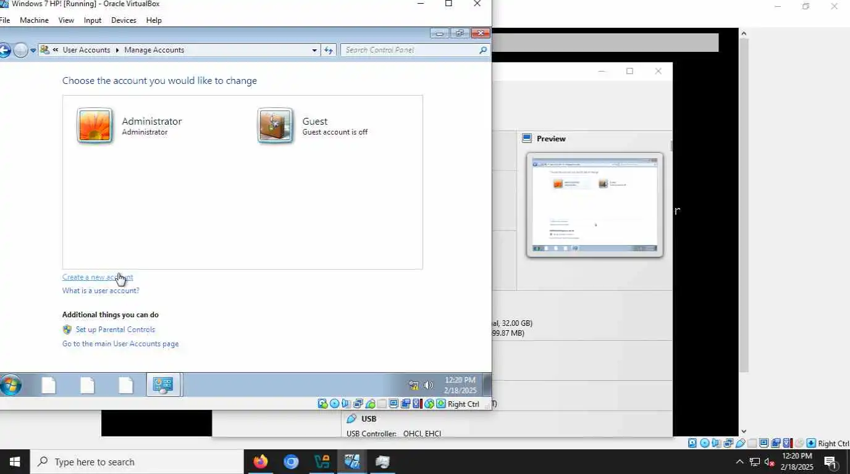This screenshot has width=850, height=474.
Task: Restore down the inner Control Panel window
Action: click(459, 33)
